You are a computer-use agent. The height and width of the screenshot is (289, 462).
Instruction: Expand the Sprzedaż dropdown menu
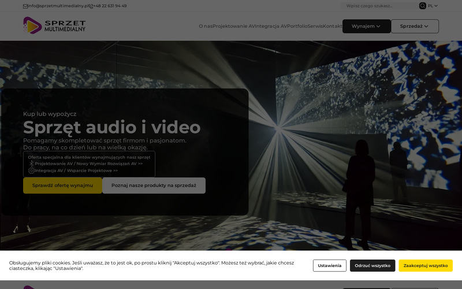[x=415, y=26]
